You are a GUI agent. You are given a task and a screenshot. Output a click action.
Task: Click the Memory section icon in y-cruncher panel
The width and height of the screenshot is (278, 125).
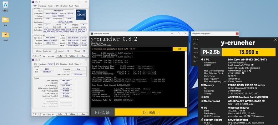coord(202,85)
